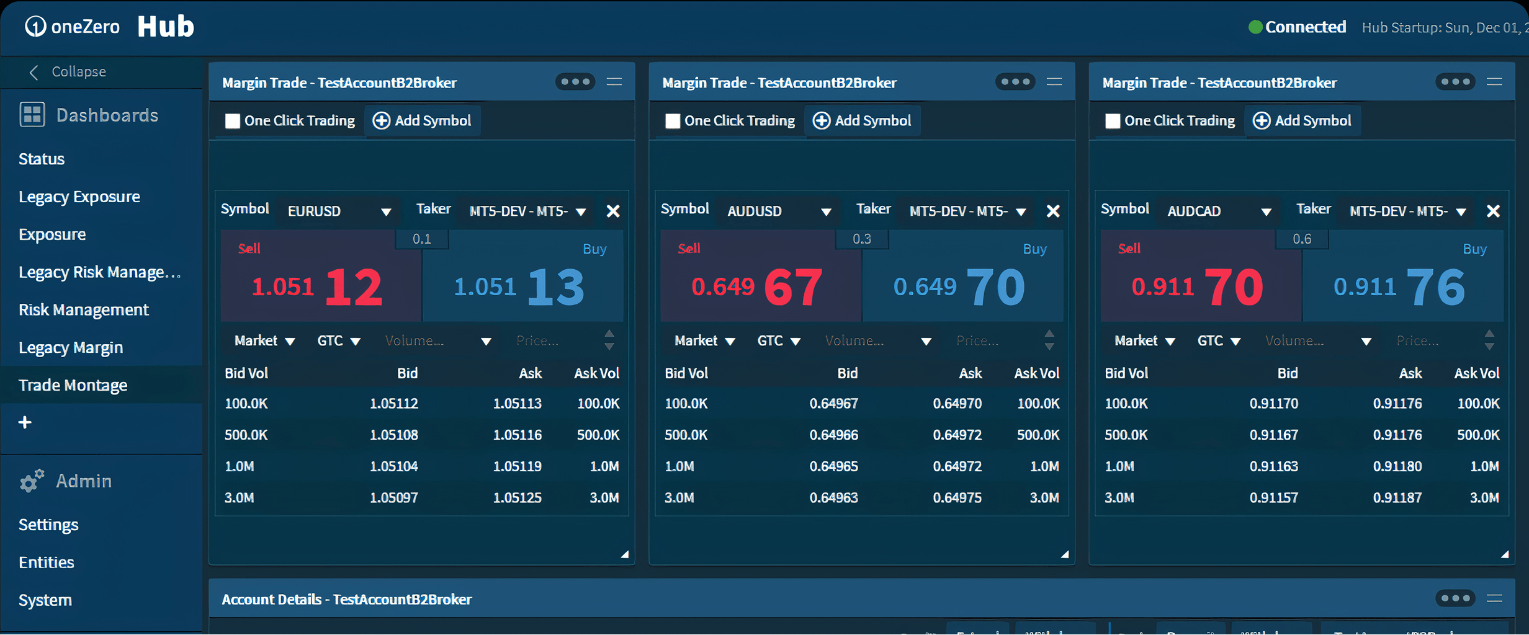Open the Exposure dashboard

52,234
